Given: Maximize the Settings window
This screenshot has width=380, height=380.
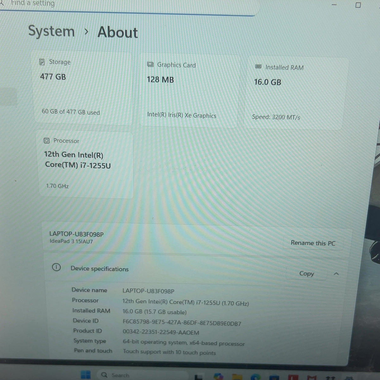Looking at the screenshot, I should [x=358, y=5].
